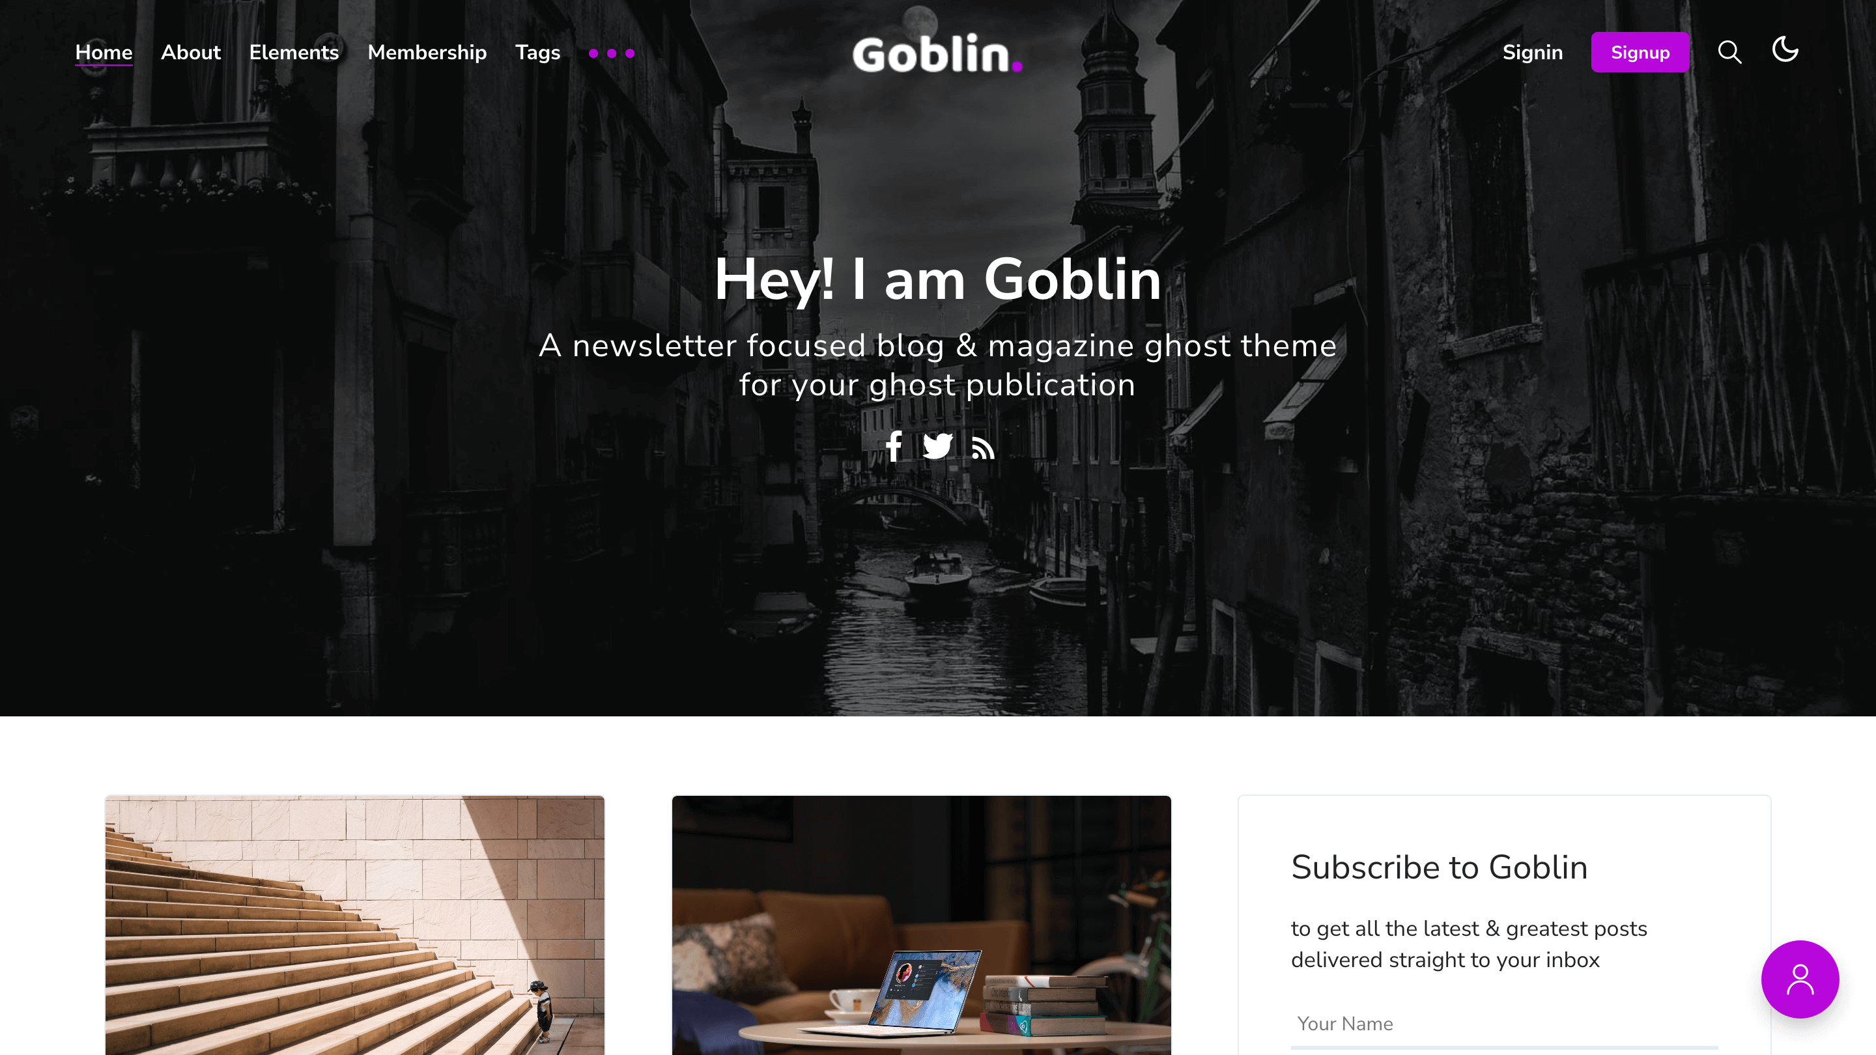Open the Membership navigation link
Image resolution: width=1876 pixels, height=1055 pixels.
pos(427,52)
